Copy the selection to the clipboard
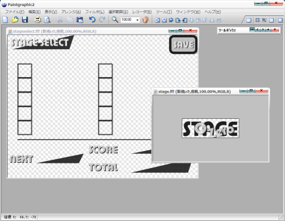Image resolution: width=285 pixels, height=221 pixels. point(70,20)
